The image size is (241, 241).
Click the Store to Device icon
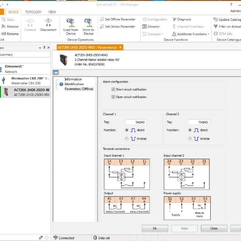(88, 22)
